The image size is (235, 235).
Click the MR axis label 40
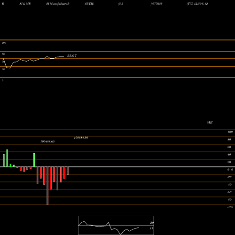point(229,155)
